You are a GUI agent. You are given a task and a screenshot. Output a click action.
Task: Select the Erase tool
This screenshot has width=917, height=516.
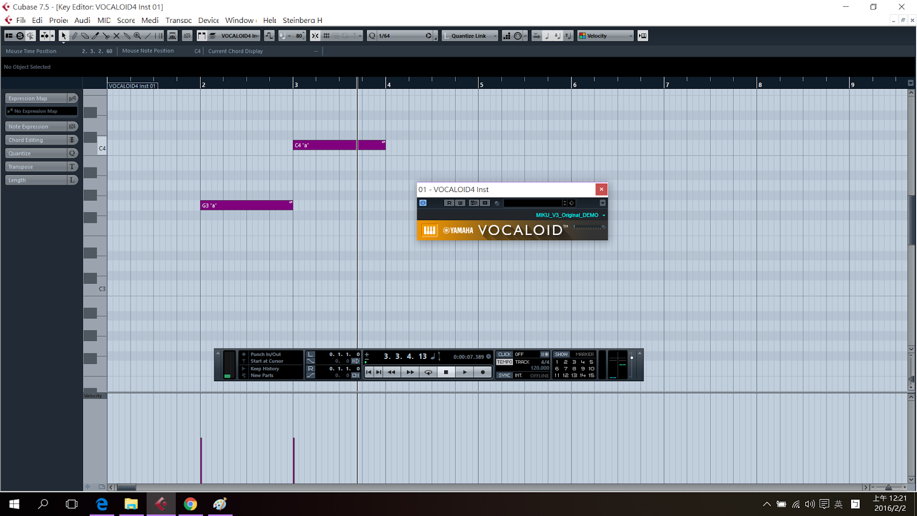pos(85,36)
